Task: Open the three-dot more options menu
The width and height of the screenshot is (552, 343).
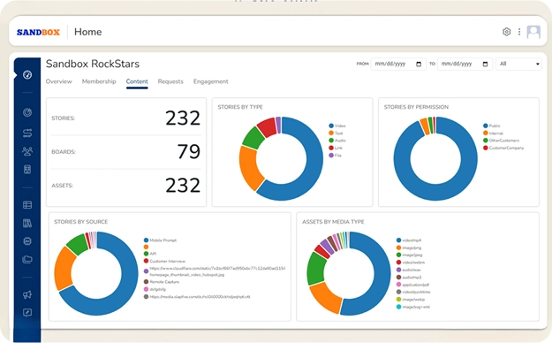Action: (519, 32)
